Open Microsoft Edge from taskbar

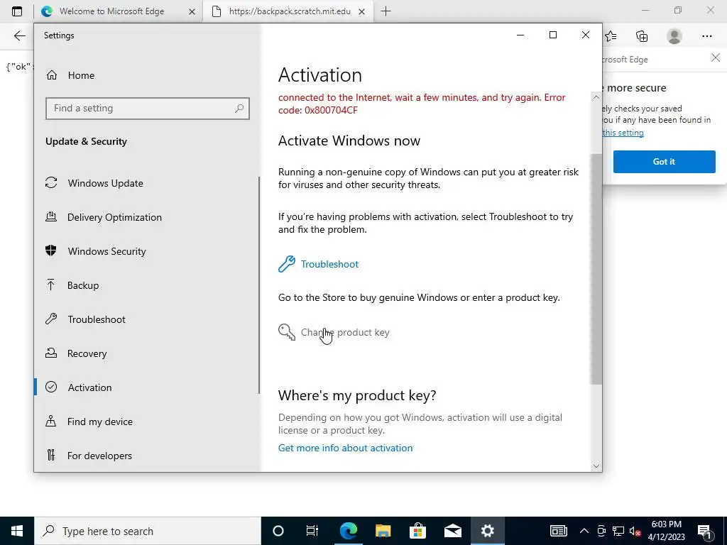tap(348, 531)
